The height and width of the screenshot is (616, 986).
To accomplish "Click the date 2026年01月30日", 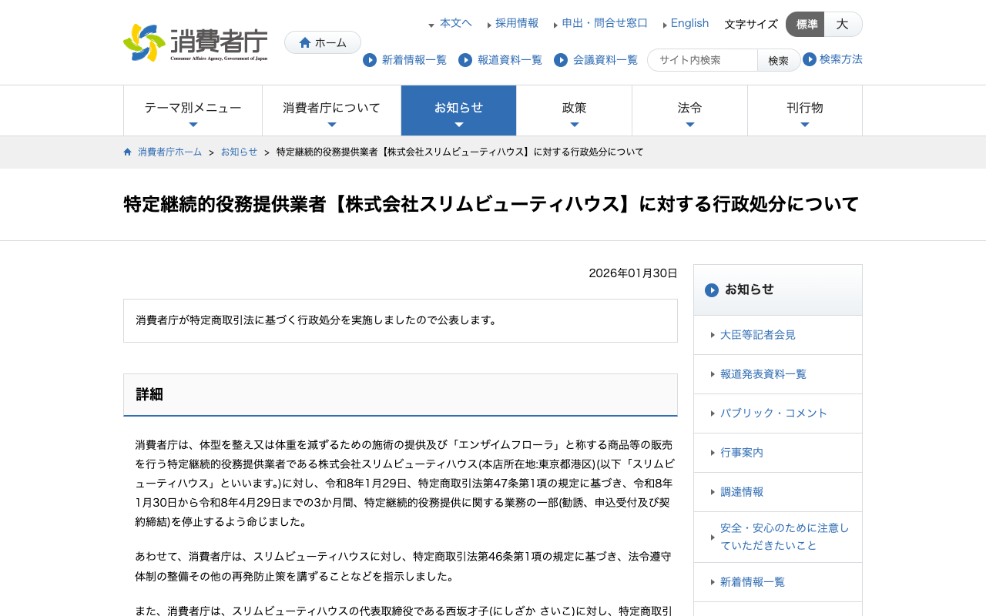I will 633,273.
